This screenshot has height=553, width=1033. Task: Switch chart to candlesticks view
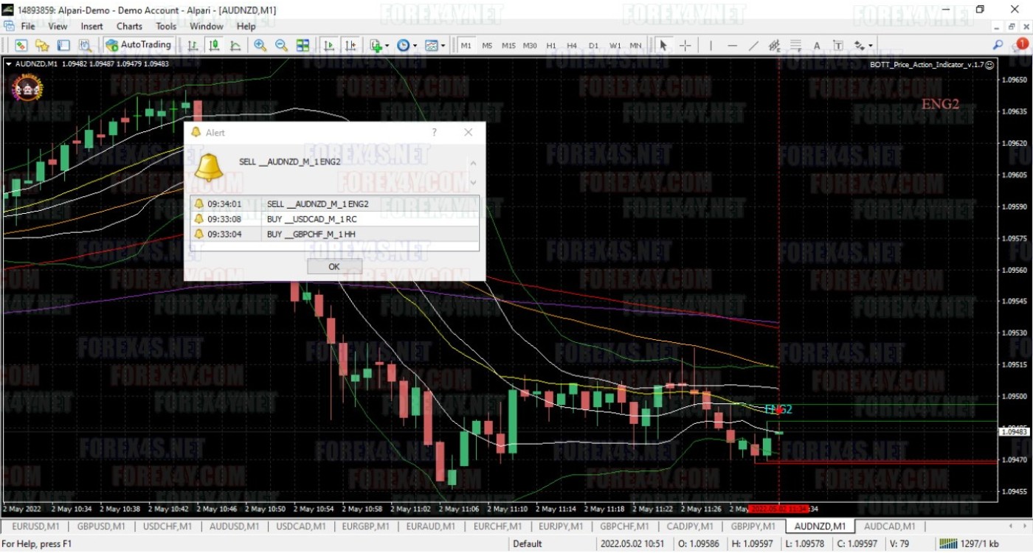pyautogui.click(x=214, y=46)
